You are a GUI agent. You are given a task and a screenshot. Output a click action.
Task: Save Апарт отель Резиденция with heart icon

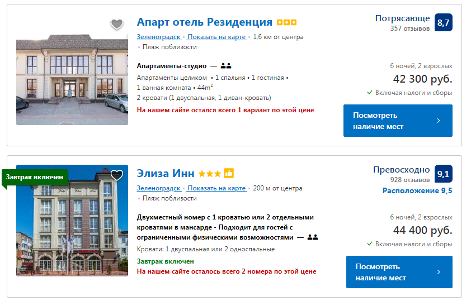pos(117,24)
